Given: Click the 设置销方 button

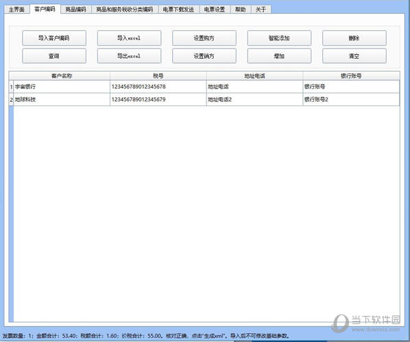Looking at the screenshot, I should (204, 56).
